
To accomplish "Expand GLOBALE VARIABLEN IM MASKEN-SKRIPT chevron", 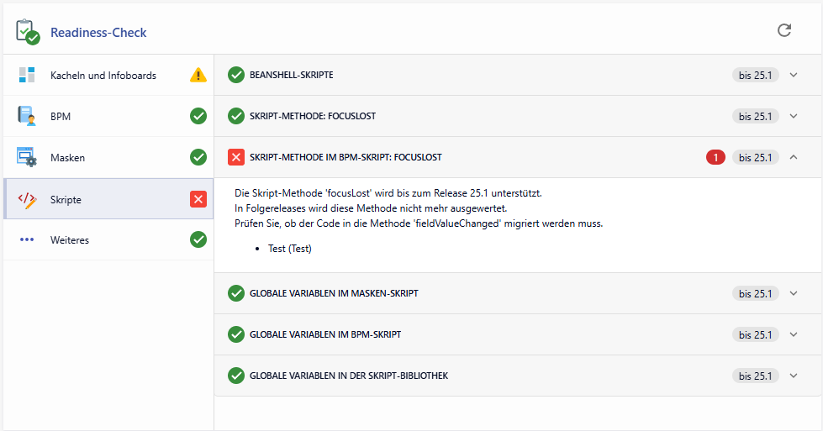I will click(x=793, y=293).
